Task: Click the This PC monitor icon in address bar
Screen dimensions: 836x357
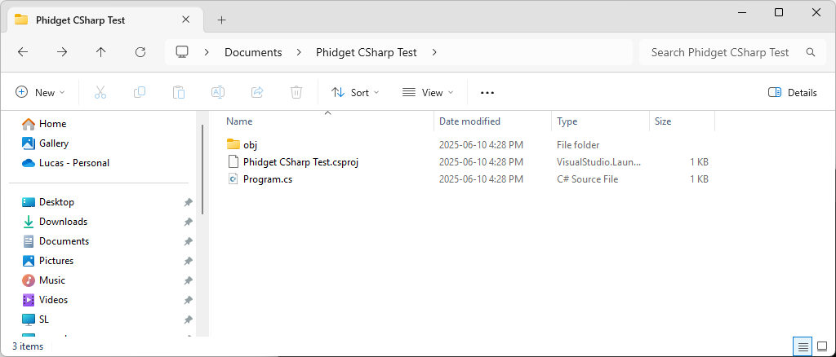Action: [182, 52]
